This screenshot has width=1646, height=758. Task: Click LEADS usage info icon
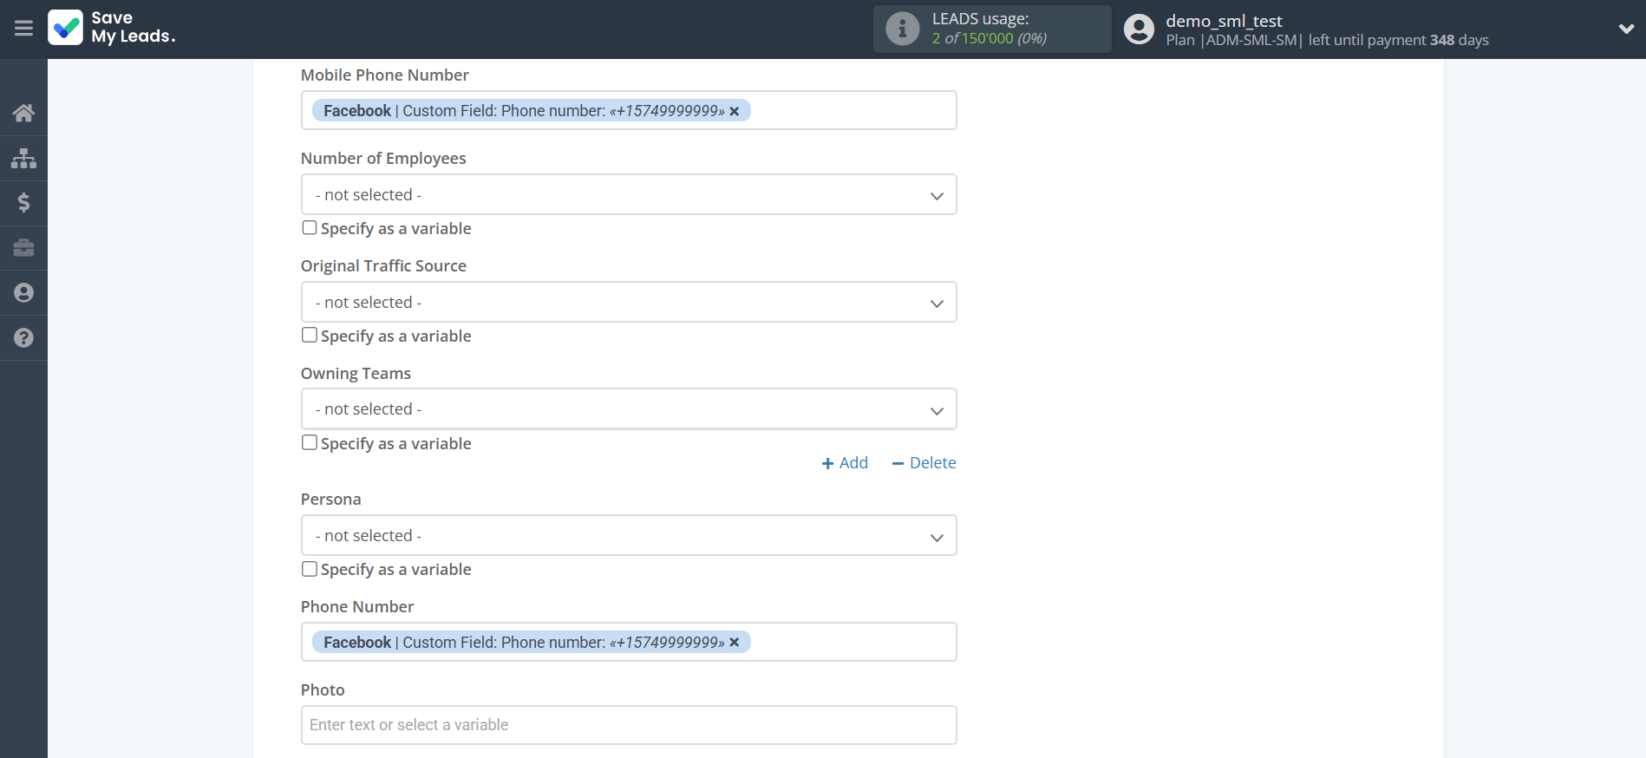(902, 29)
